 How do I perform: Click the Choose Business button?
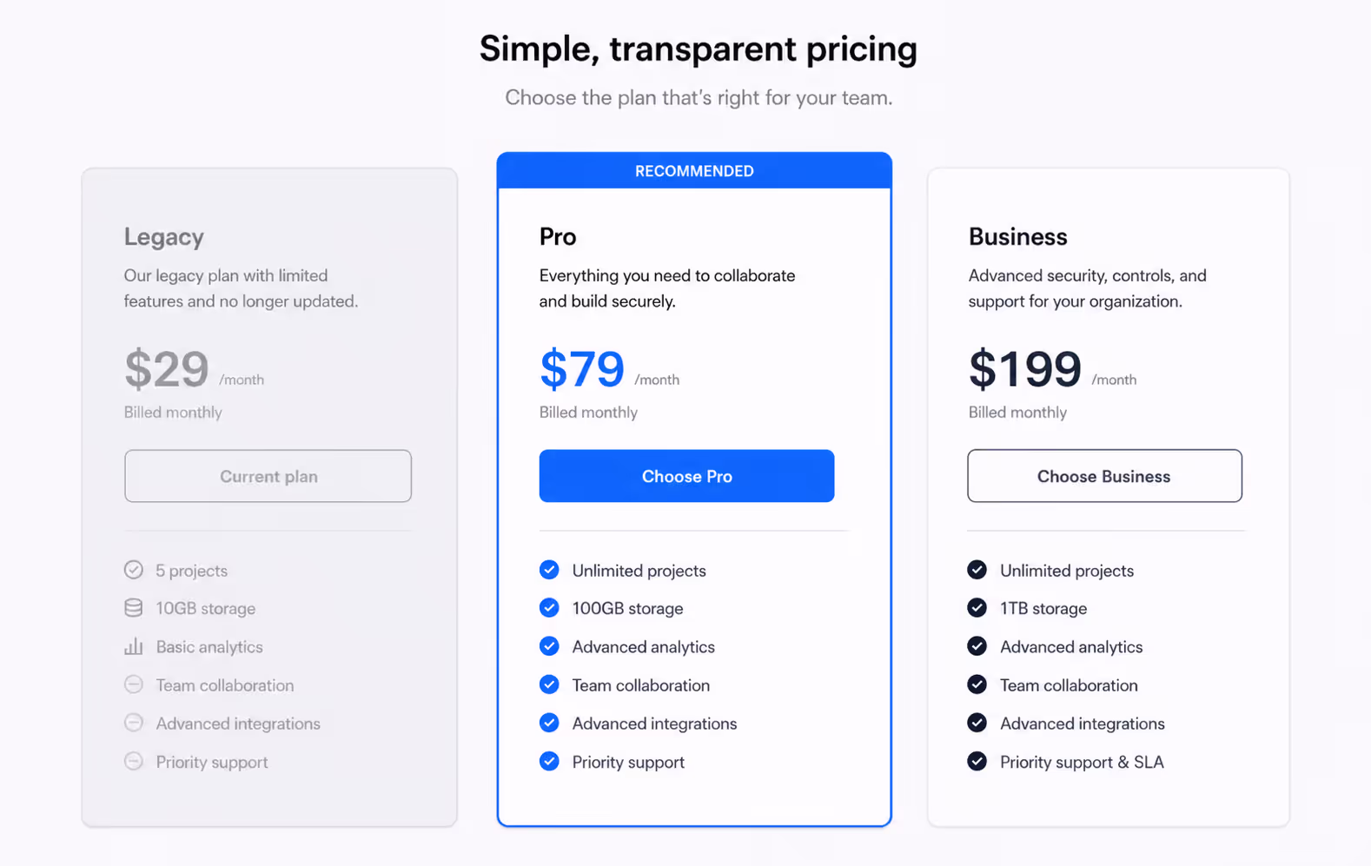(x=1104, y=476)
